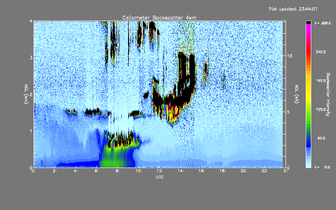Click the right 'AGL (kft)' axis label

click(x=297, y=94)
